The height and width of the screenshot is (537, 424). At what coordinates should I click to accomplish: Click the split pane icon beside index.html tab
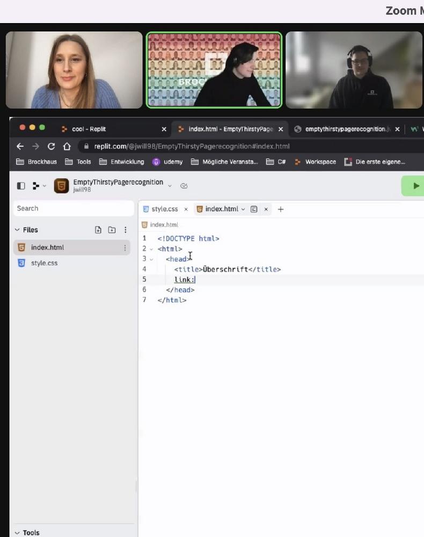(254, 209)
